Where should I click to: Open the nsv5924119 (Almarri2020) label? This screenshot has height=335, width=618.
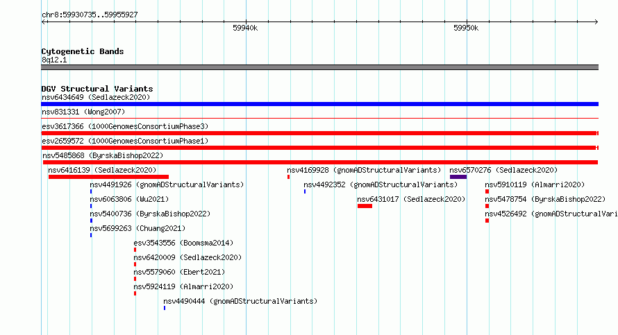pos(183,286)
